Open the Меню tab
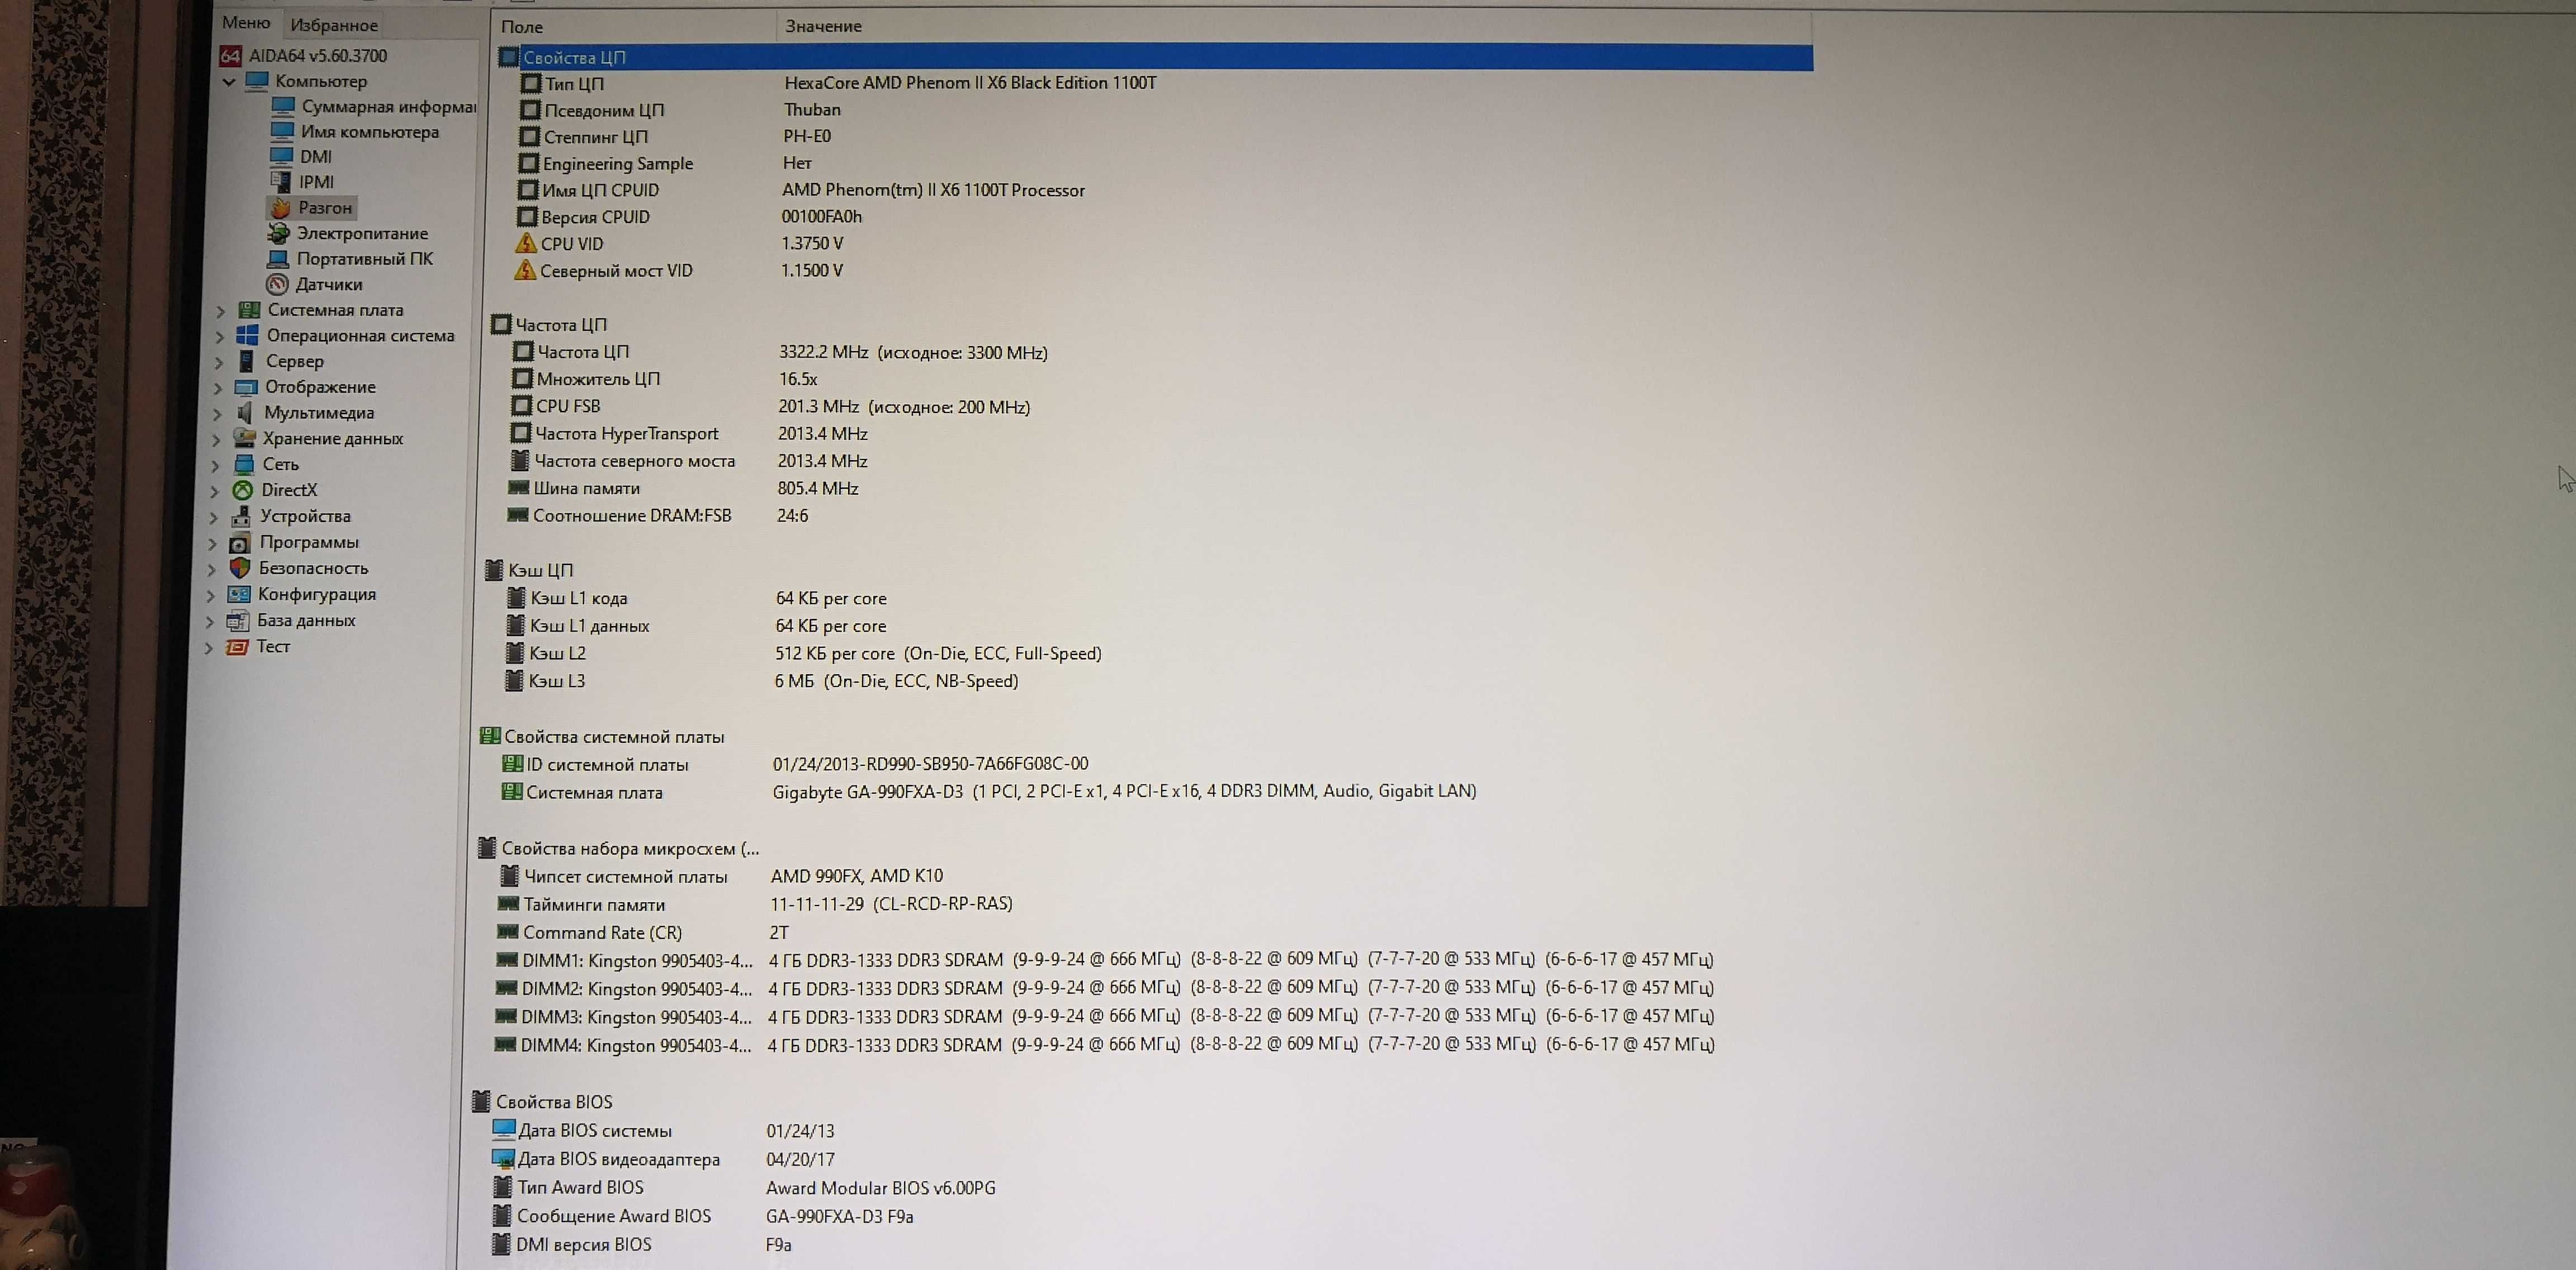Viewport: 2576px width, 1270px height. 245,22
